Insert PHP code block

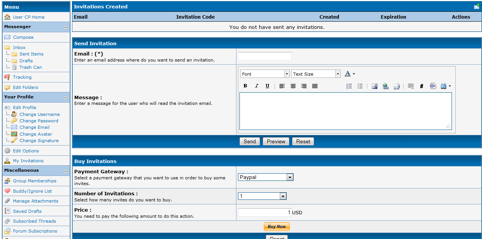433,86
